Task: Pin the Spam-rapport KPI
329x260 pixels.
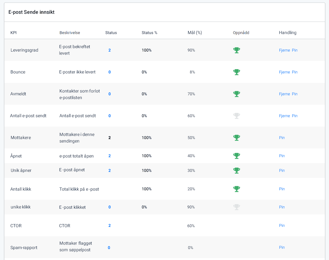Action: (x=282, y=247)
